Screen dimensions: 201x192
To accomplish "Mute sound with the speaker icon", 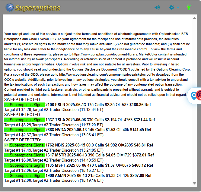I will point(157,8).
